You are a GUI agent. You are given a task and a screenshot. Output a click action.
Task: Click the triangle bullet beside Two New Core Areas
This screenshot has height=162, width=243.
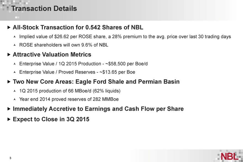9,82
